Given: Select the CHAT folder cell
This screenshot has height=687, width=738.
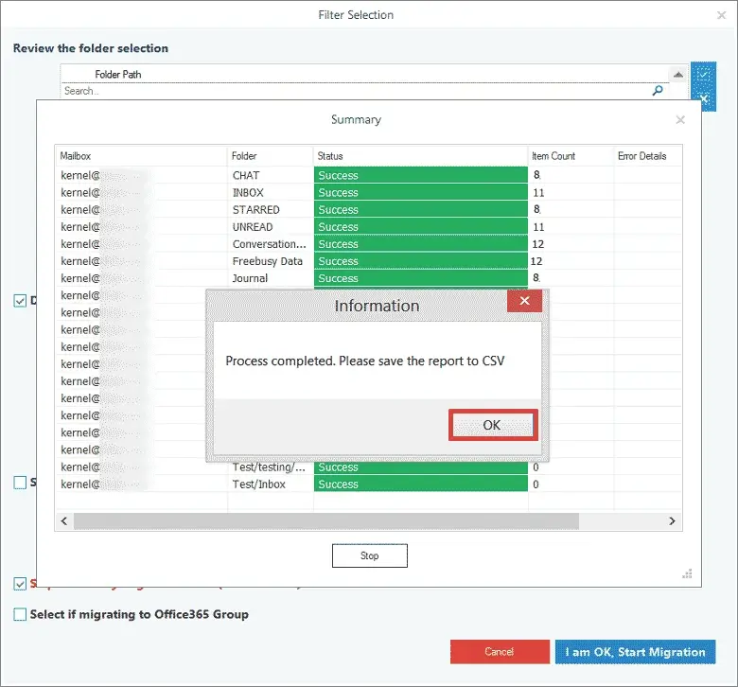Looking at the screenshot, I should coord(271,176).
